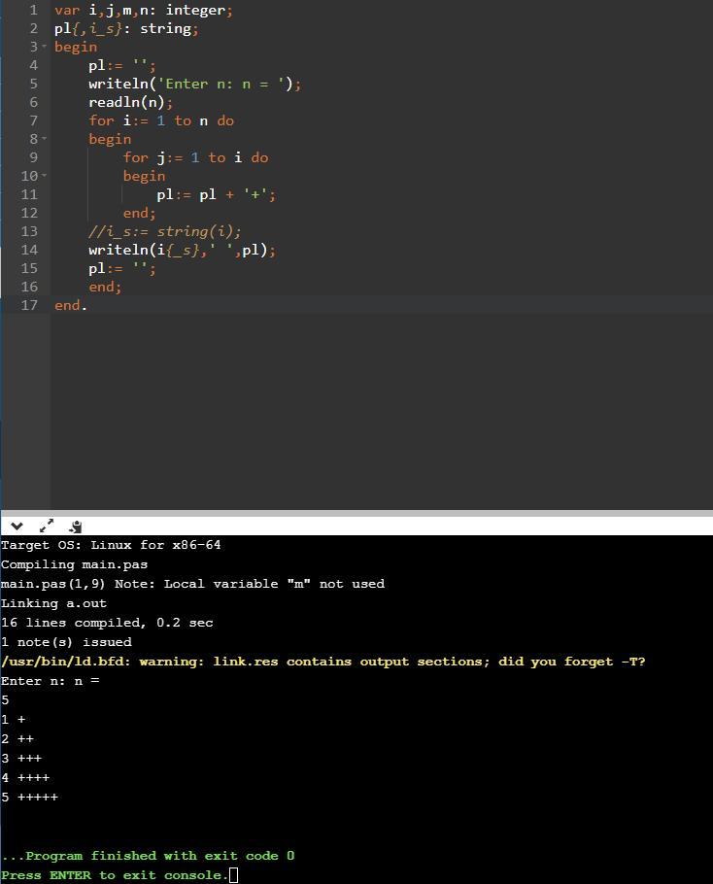Viewport: 713px width, 884px height.
Task: Click the 'for j:= 1 to i do' line
Action: (x=195, y=157)
